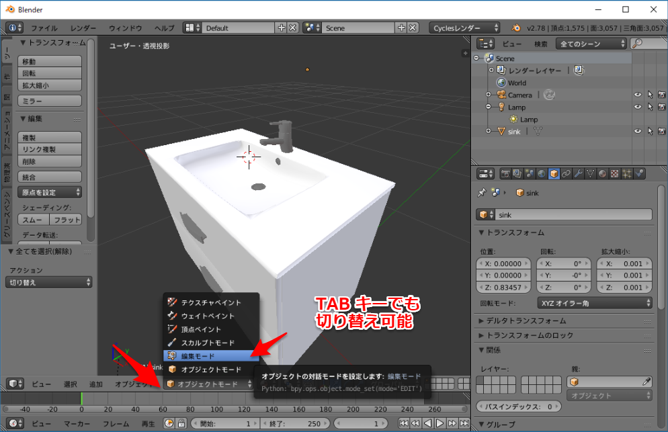Open the Render properties tab
668x432 pixels.
coord(505,173)
